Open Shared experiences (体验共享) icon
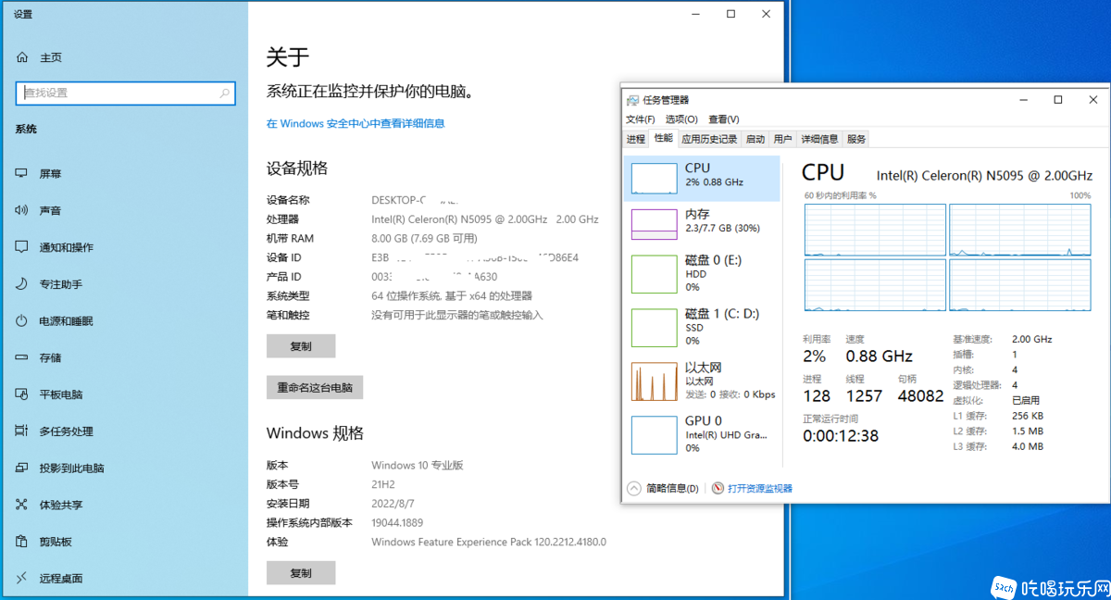Viewport: 1111px width, 600px height. 22,505
